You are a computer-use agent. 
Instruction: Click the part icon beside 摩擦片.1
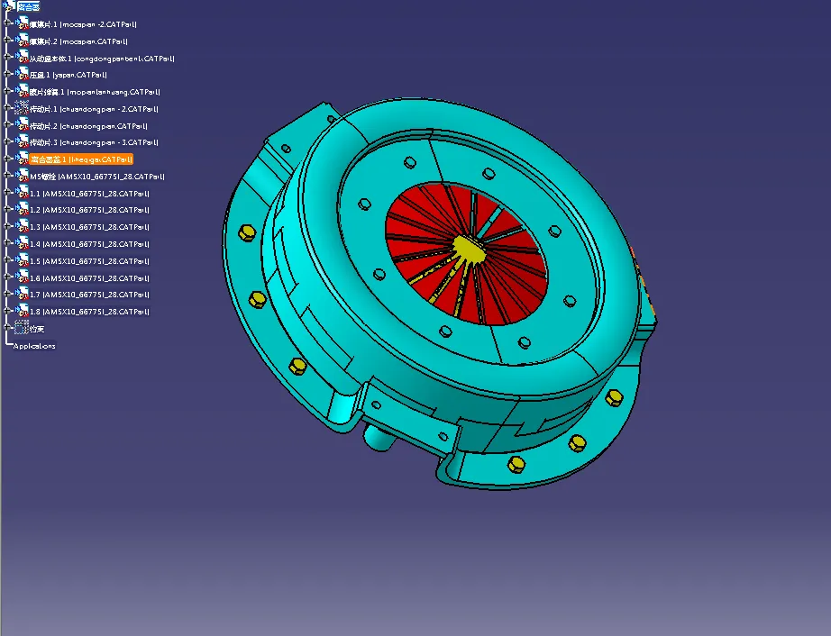[22, 23]
